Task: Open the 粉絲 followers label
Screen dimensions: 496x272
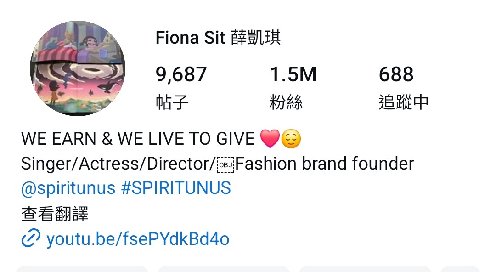Action: (286, 102)
